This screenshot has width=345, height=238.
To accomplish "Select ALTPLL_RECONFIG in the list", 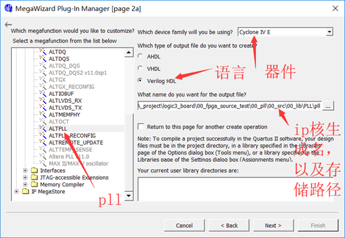I will (72, 136).
